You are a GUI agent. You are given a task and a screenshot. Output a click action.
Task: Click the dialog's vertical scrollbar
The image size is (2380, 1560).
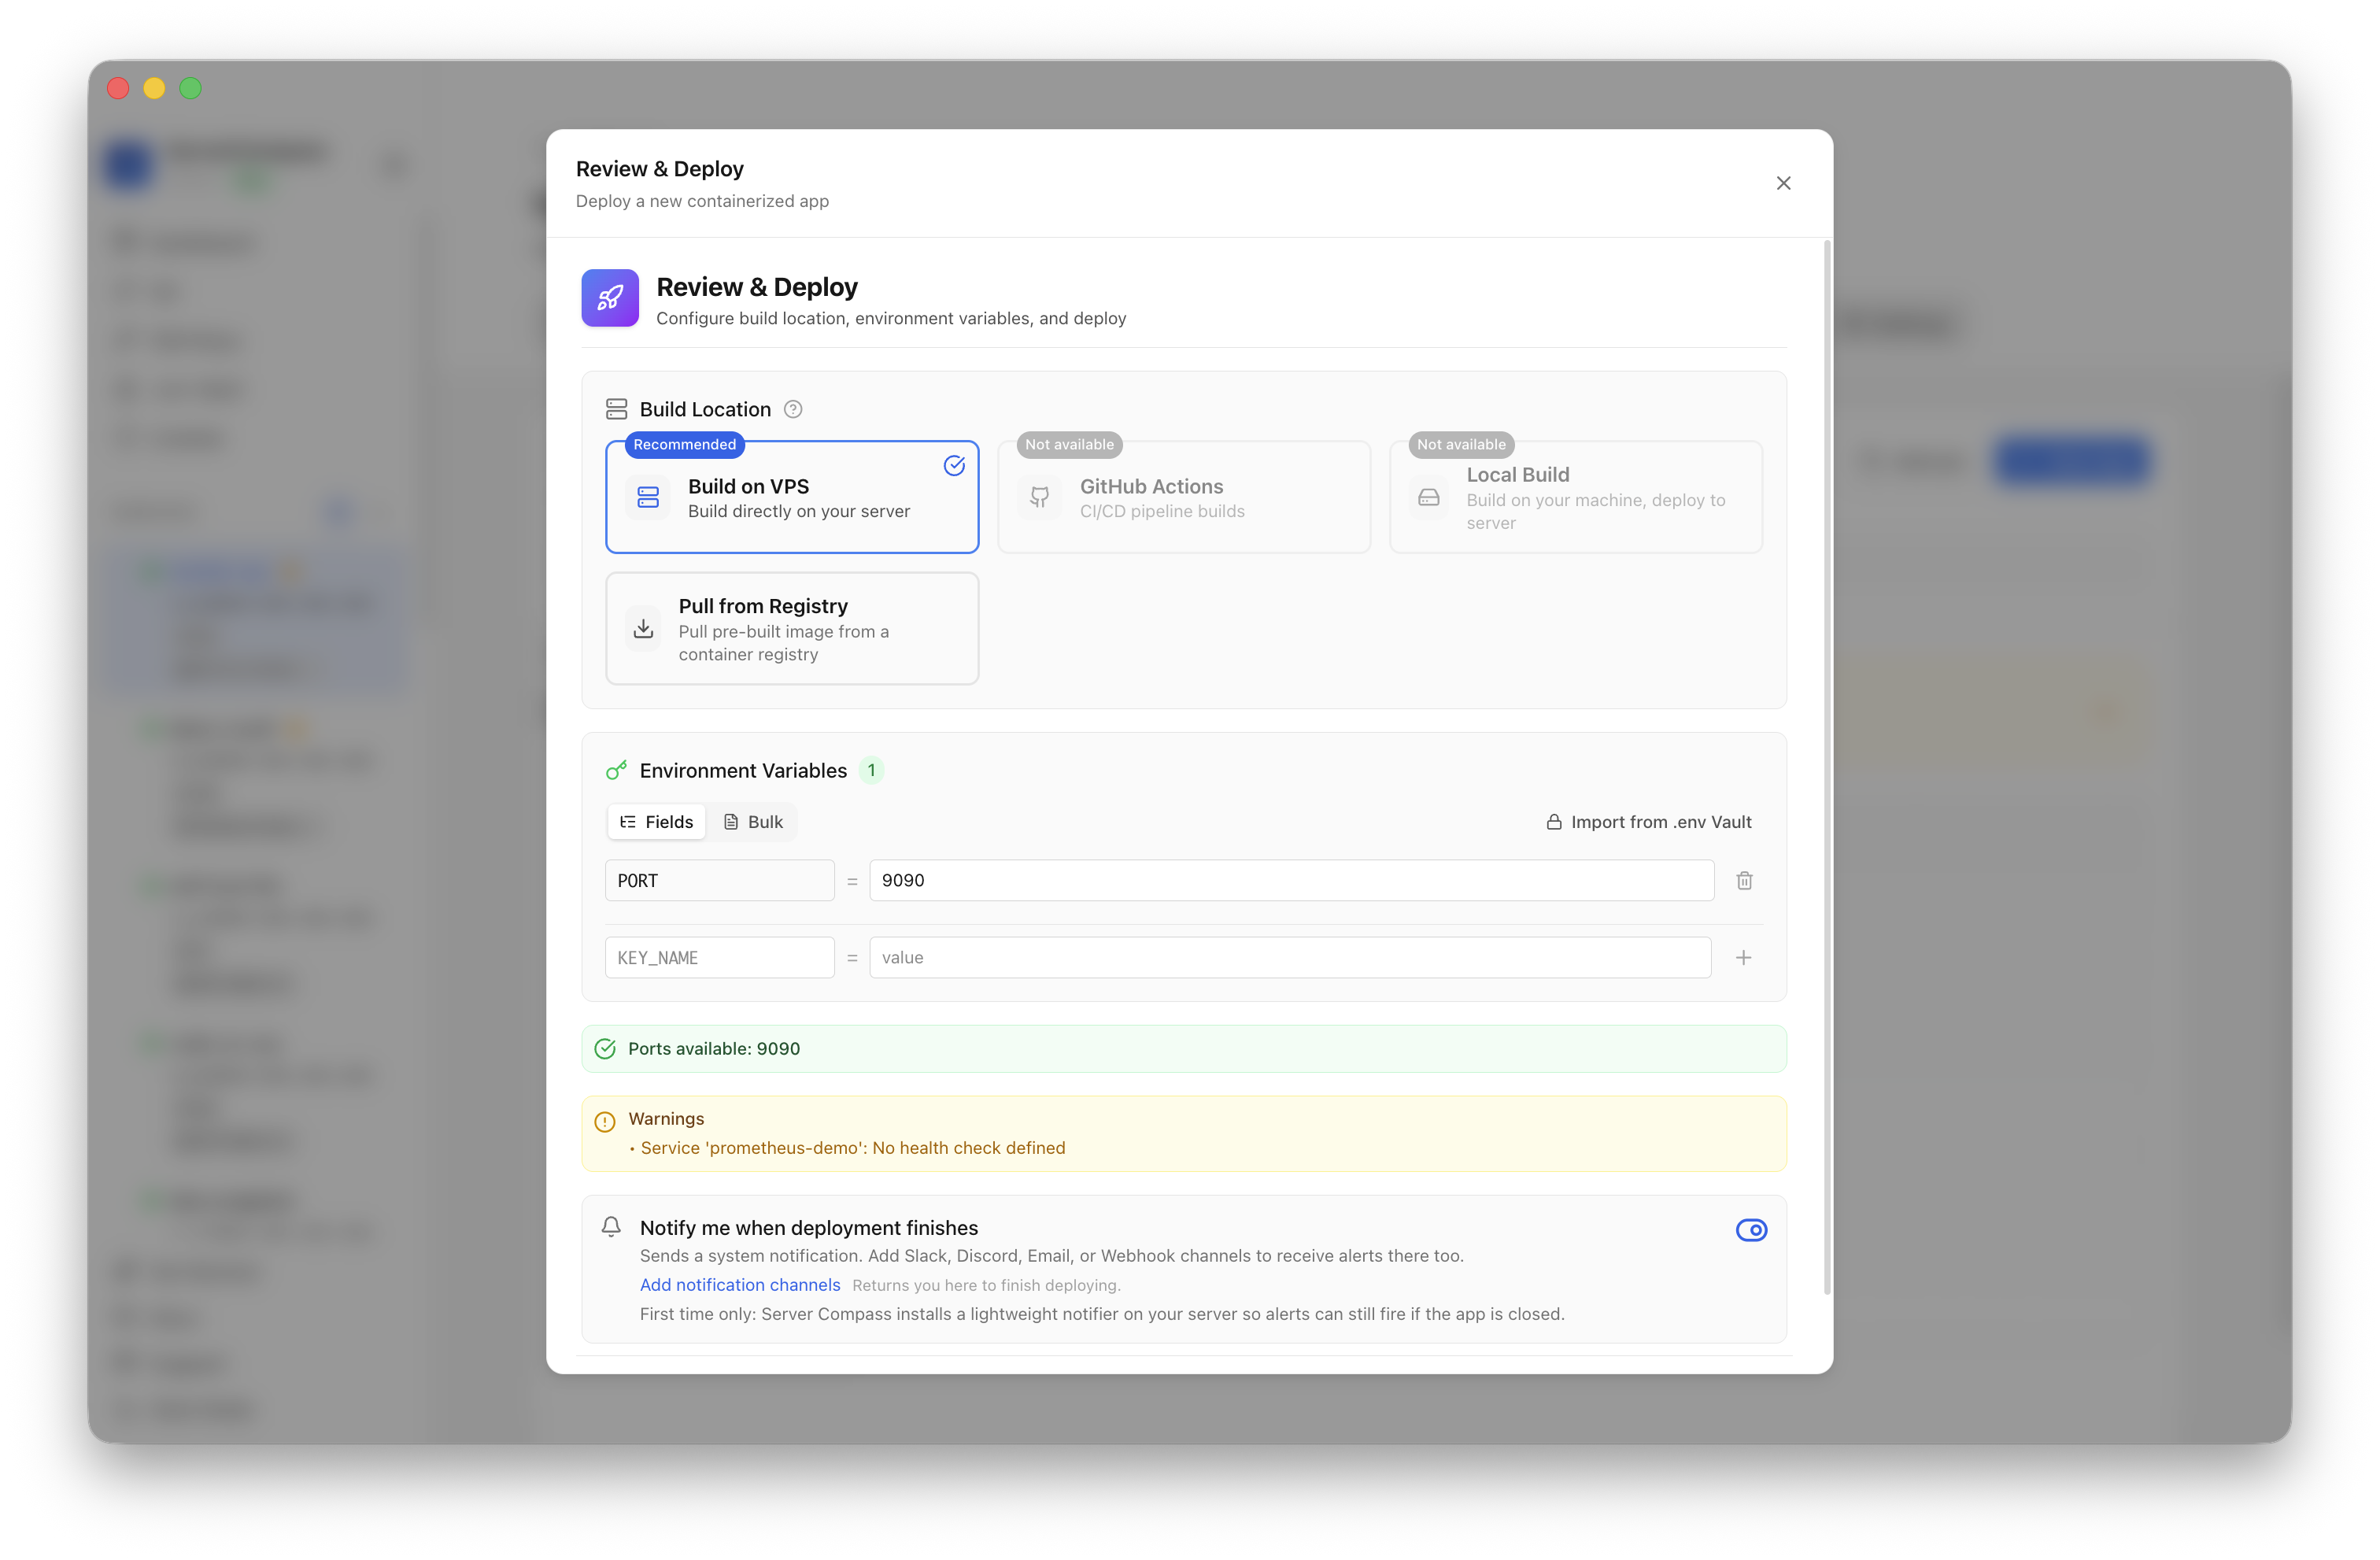click(x=1827, y=767)
